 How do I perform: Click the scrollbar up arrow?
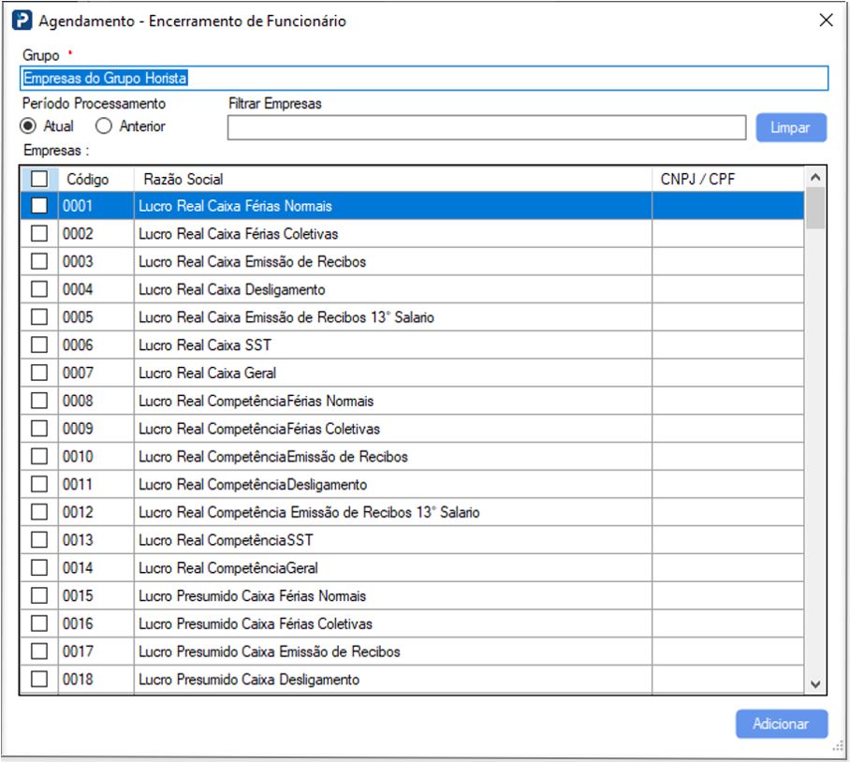pos(814,177)
